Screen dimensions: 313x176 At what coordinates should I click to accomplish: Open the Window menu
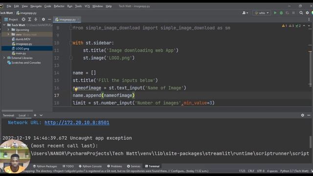97,6
